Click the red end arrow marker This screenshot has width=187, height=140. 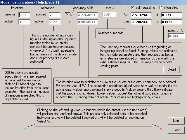point(161,129)
